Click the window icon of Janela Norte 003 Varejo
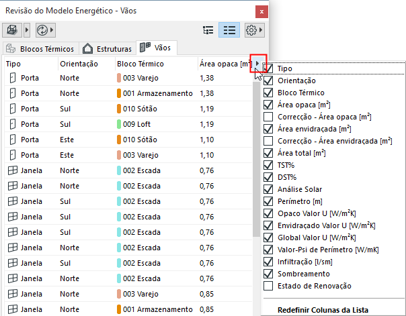Viewport: 406px width, 316px height. pyautogui.click(x=13, y=294)
